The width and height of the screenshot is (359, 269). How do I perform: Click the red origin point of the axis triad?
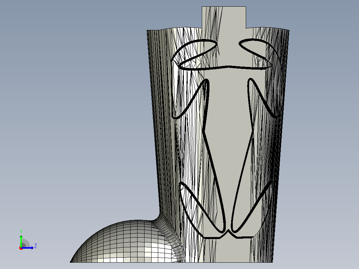pyautogui.click(x=21, y=248)
